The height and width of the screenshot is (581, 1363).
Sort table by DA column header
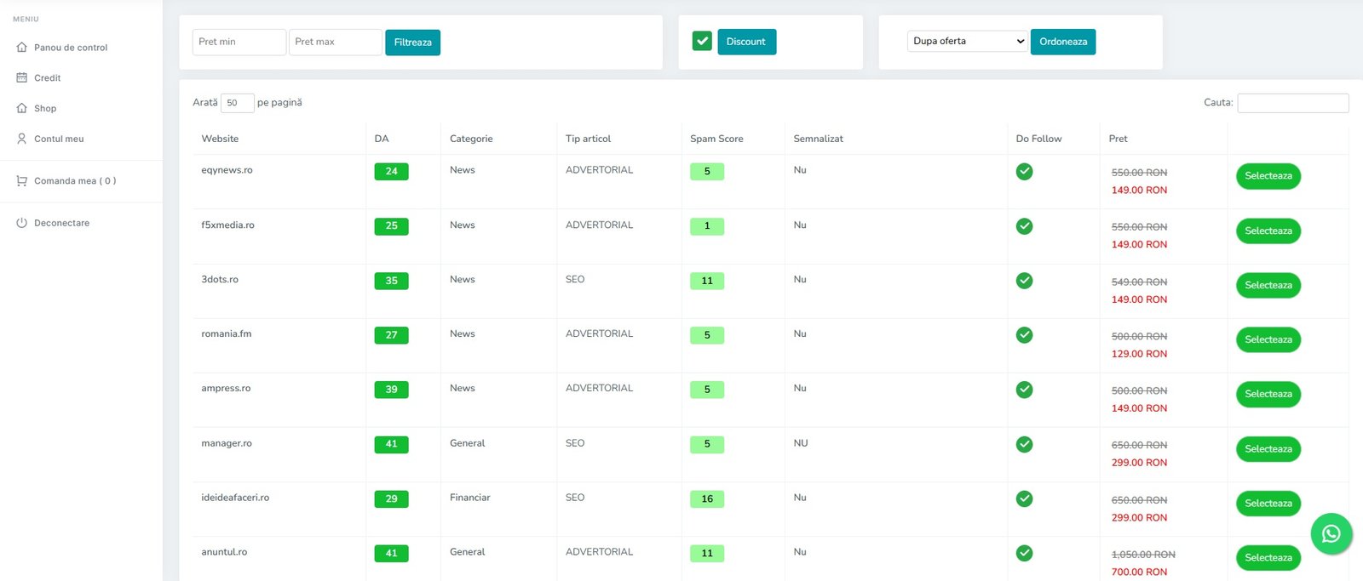382,139
